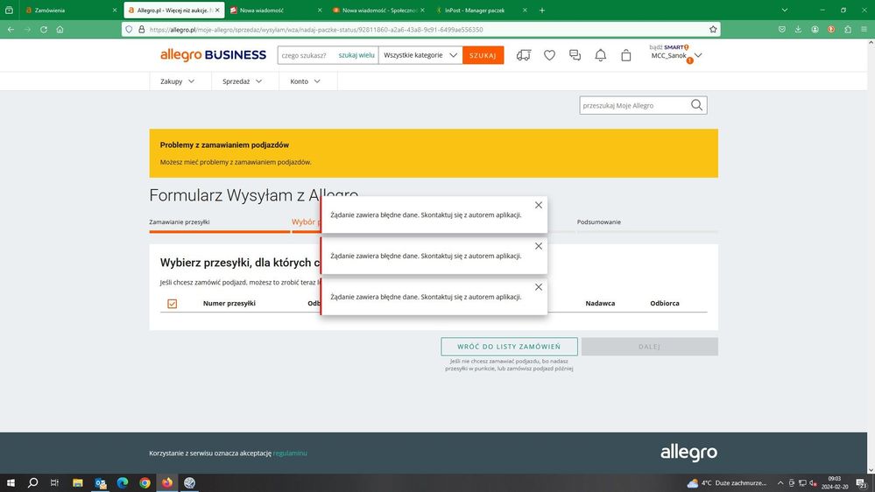Viewport: 875px width, 492px height.
Task: Click the DALEJ button
Action: 650,347
